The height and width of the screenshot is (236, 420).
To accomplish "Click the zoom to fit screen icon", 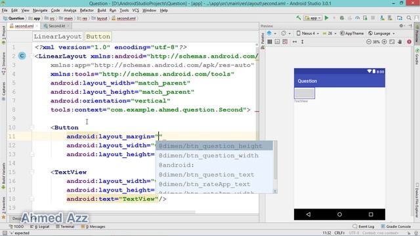I will coord(392,42).
